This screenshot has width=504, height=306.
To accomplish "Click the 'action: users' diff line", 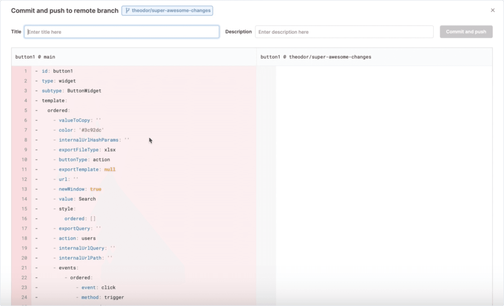I will (x=77, y=238).
